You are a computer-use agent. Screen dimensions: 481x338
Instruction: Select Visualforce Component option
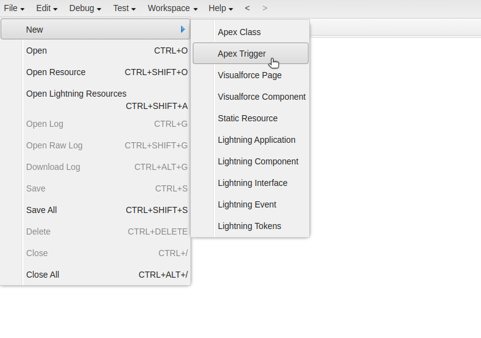(x=261, y=97)
